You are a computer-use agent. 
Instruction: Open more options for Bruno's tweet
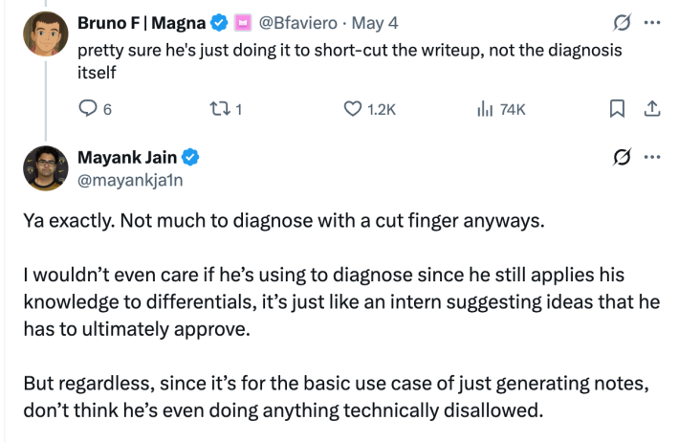click(x=653, y=22)
